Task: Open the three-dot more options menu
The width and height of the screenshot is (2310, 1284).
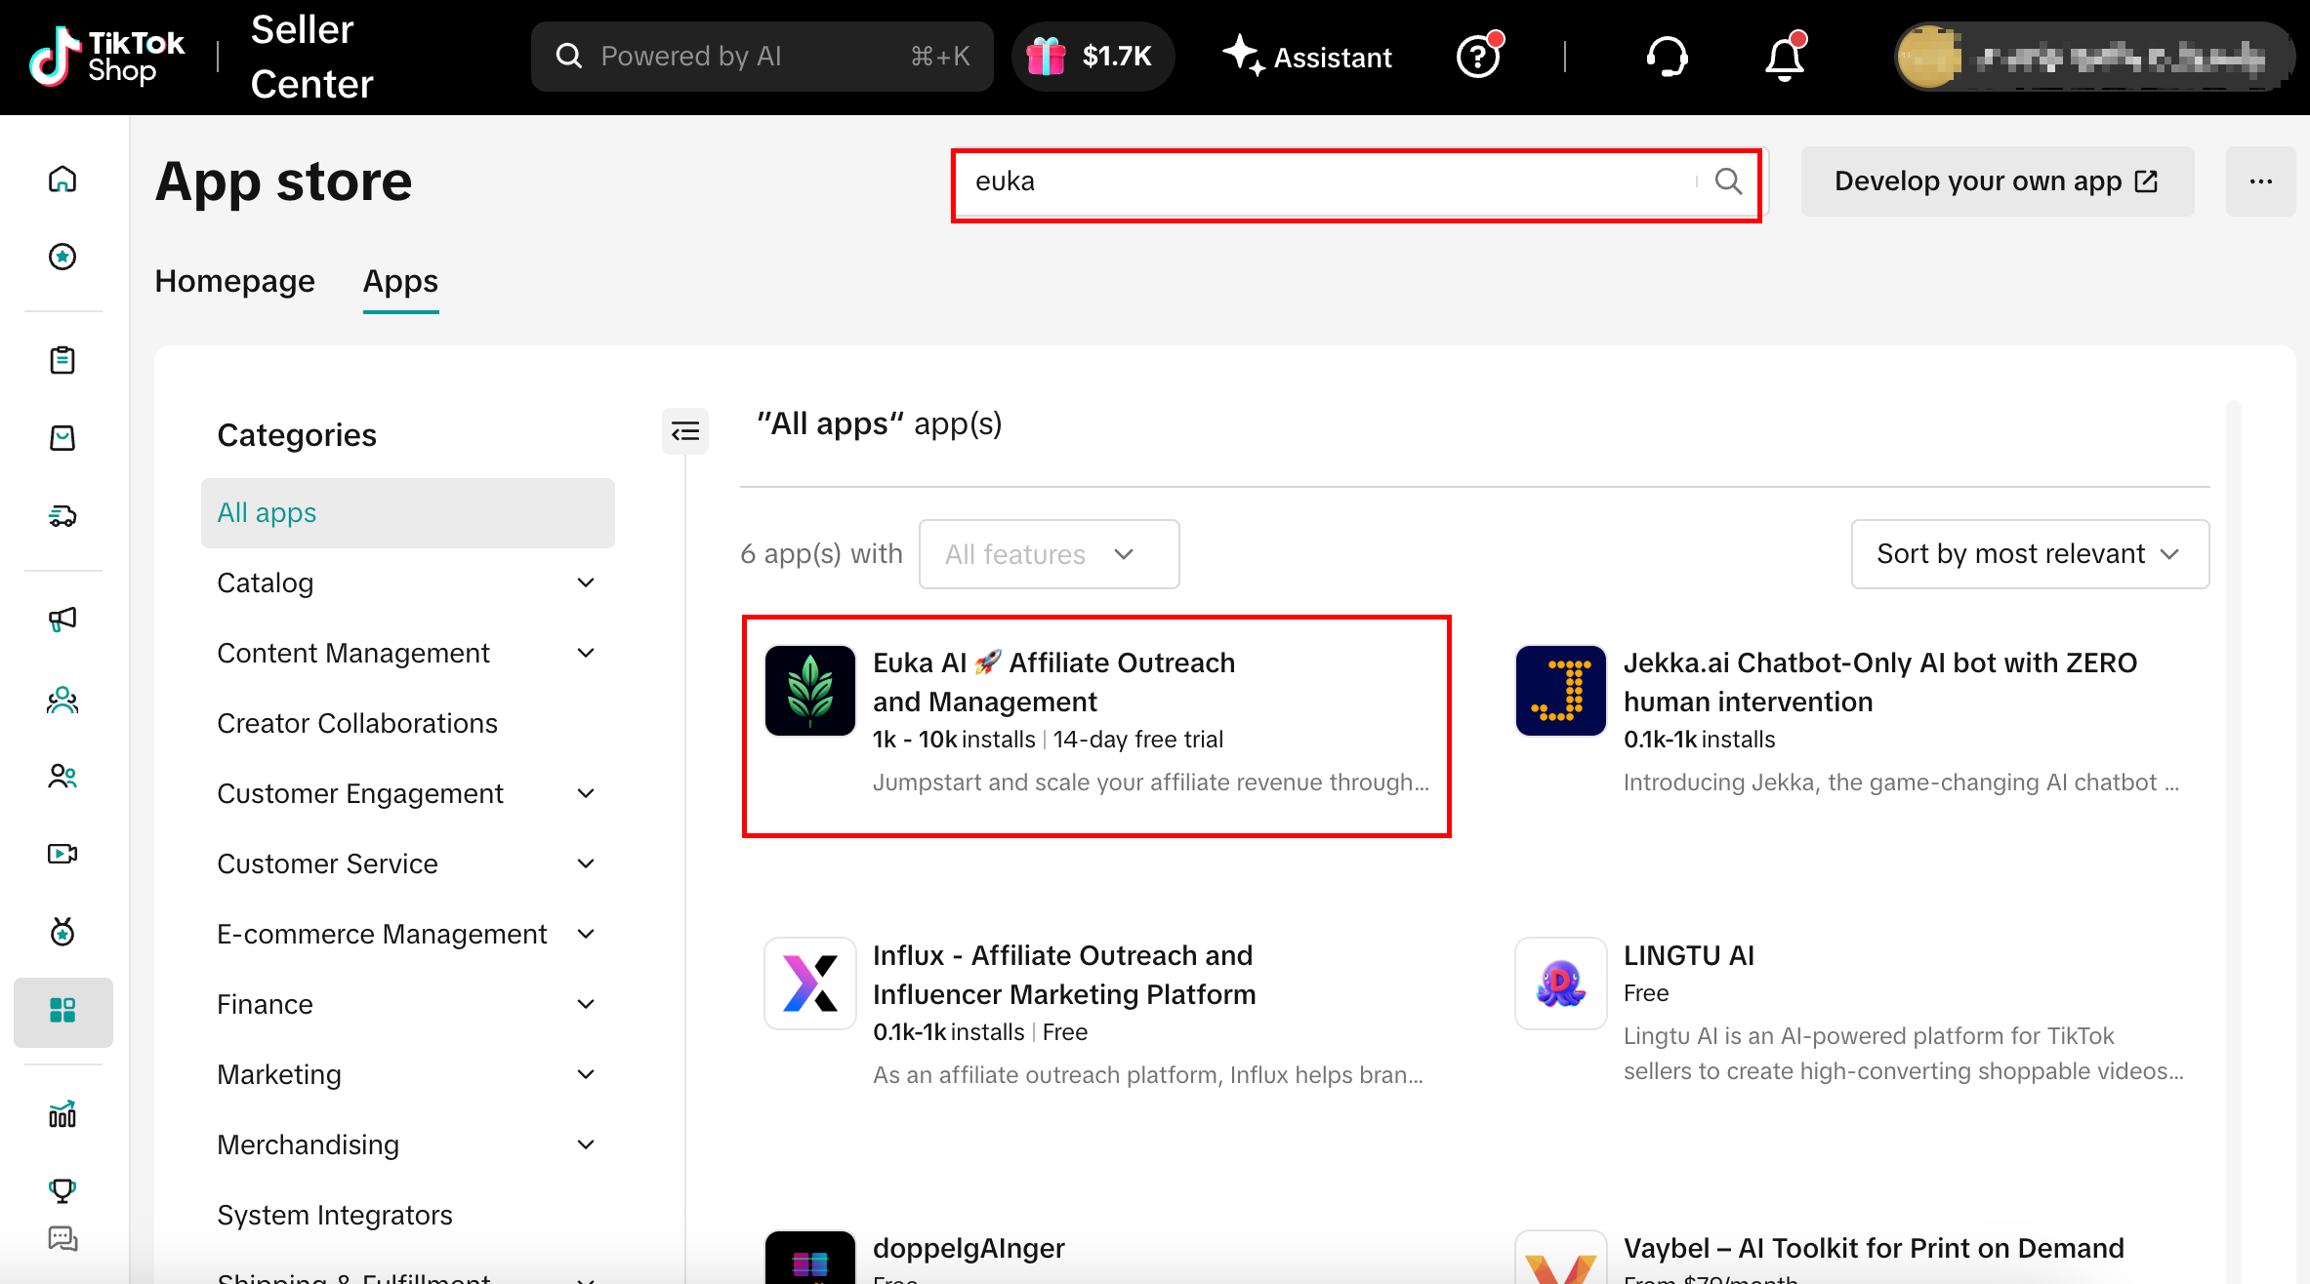Action: coord(2260,181)
